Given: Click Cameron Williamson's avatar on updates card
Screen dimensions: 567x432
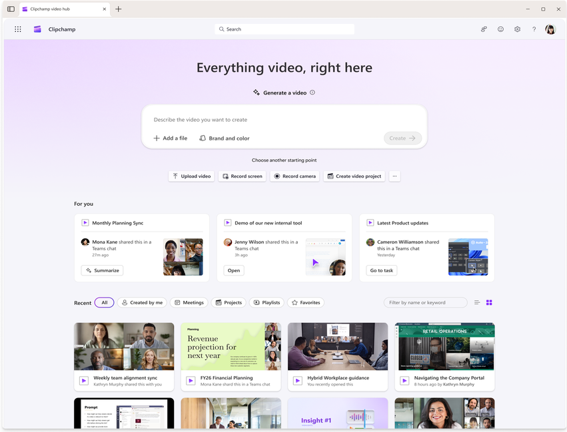Looking at the screenshot, I should tap(370, 242).
